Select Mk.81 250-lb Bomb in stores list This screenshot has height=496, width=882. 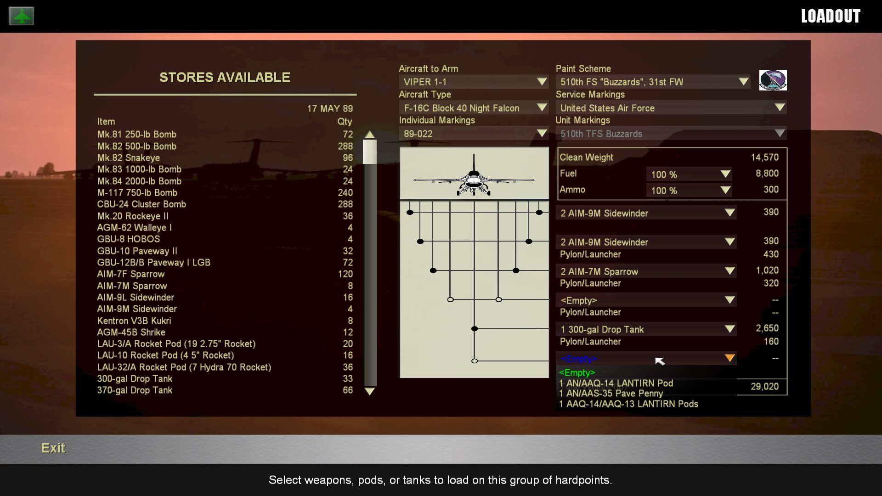pos(225,135)
